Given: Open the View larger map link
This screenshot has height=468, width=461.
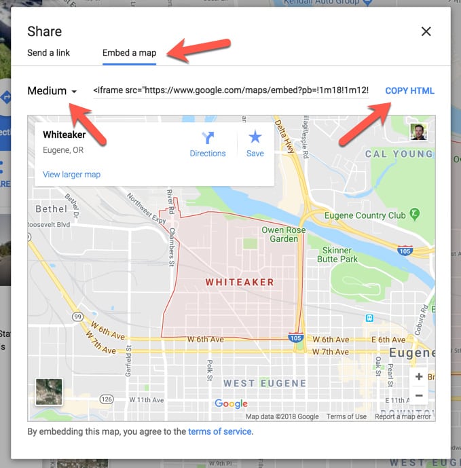Looking at the screenshot, I should point(71,175).
